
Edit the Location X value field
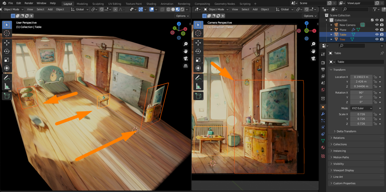tap(361, 77)
